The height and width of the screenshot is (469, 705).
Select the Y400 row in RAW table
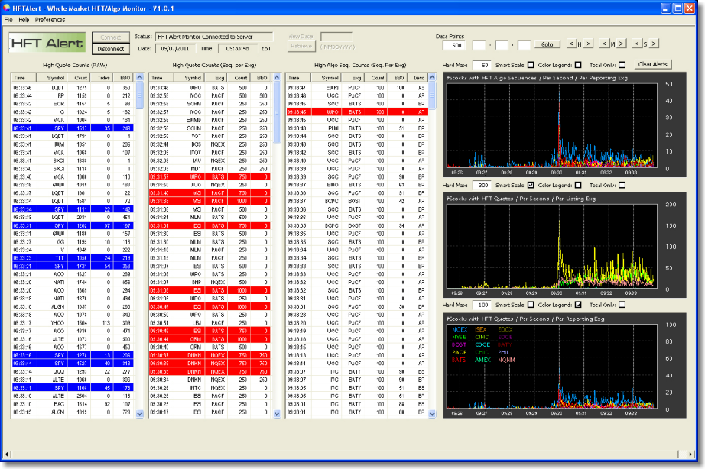[73, 322]
